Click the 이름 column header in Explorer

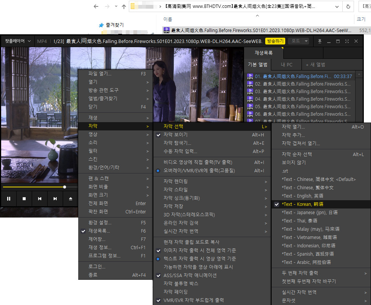pyautogui.click(x=168, y=19)
